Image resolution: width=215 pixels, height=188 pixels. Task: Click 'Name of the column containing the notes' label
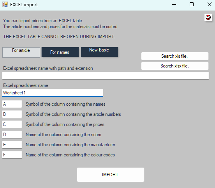coord(63,135)
